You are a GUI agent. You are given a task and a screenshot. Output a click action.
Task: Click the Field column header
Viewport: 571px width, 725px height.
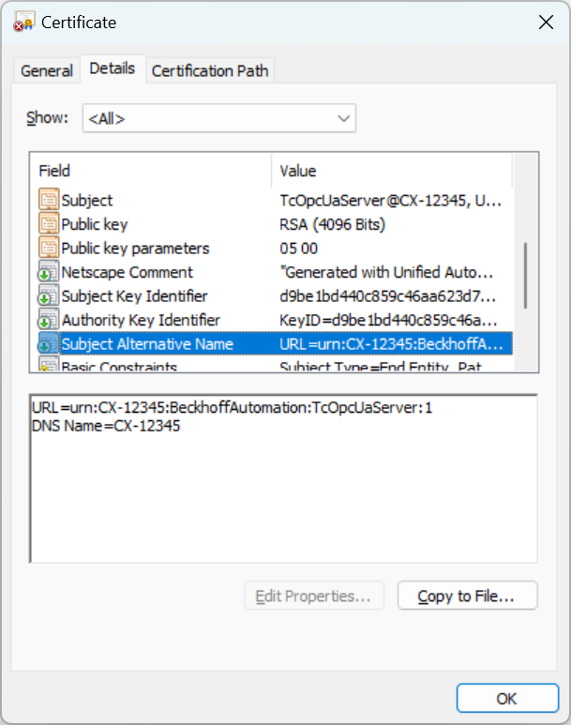150,171
